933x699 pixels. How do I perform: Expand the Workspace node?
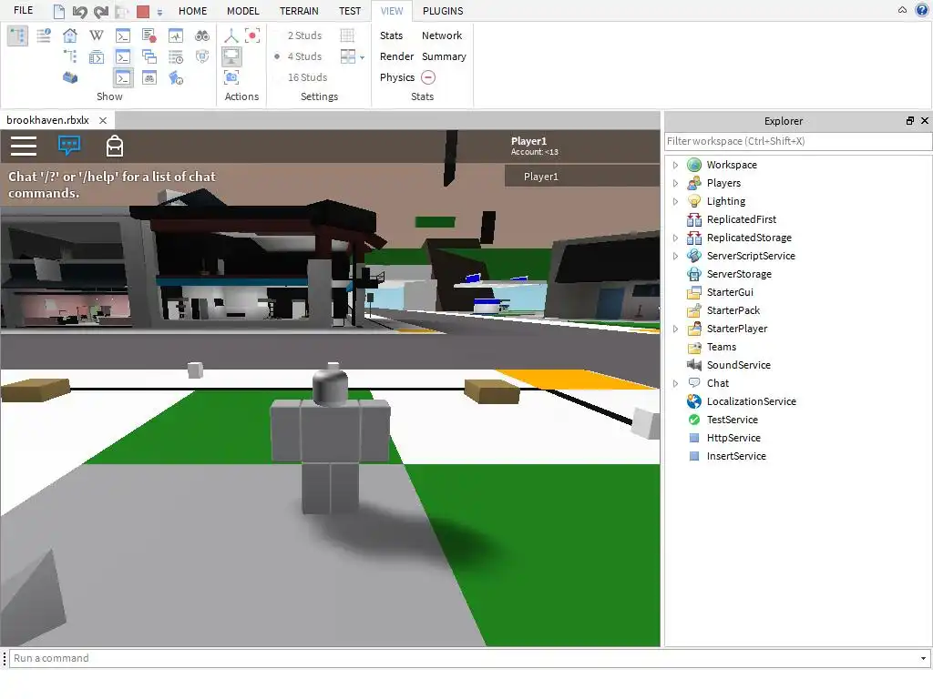pyautogui.click(x=675, y=166)
